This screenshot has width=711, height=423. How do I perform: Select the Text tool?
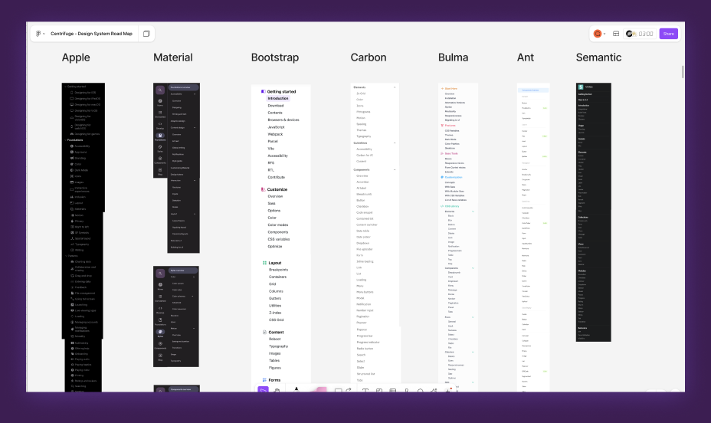point(365,390)
